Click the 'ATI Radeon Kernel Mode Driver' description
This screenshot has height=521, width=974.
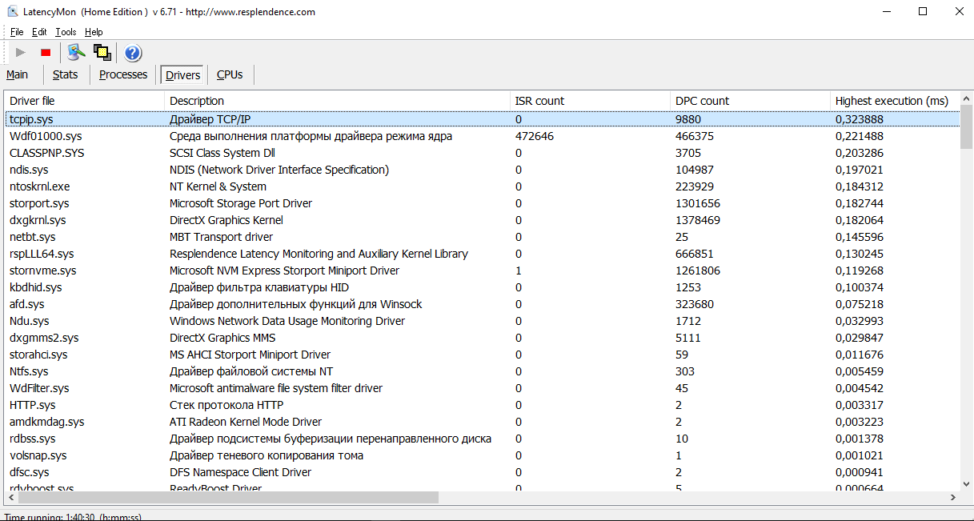point(246,422)
